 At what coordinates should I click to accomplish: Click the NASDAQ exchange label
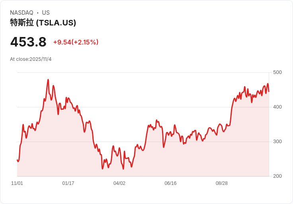coord(21,13)
